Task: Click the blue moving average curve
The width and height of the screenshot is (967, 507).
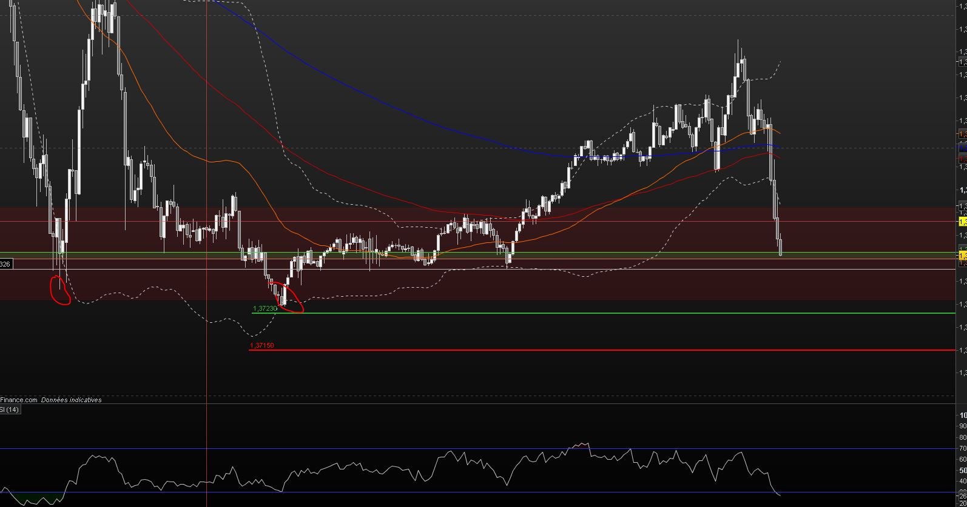Action: point(425,121)
